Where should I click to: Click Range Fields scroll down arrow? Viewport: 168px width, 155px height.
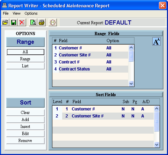coord(131,84)
